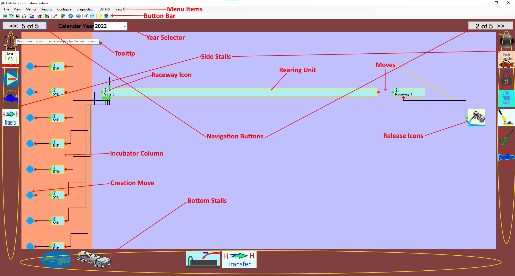Click the Fish Transfer icon in right stall
The image size is (515, 276).
pos(506,60)
